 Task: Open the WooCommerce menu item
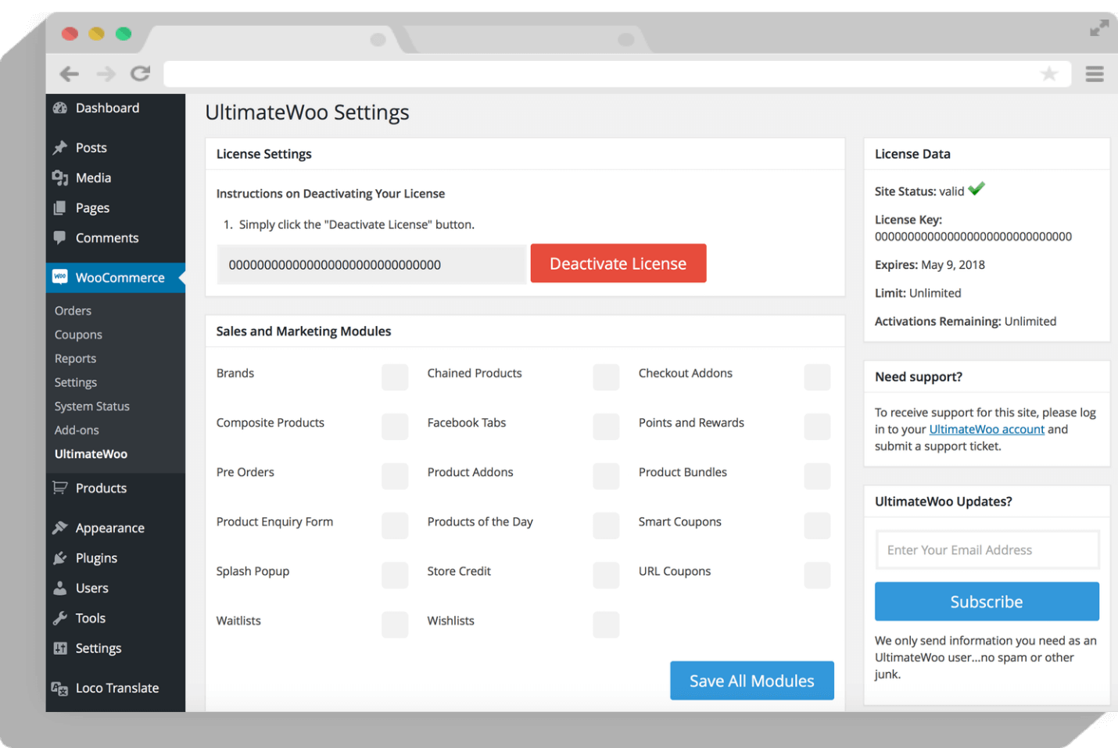click(x=116, y=277)
